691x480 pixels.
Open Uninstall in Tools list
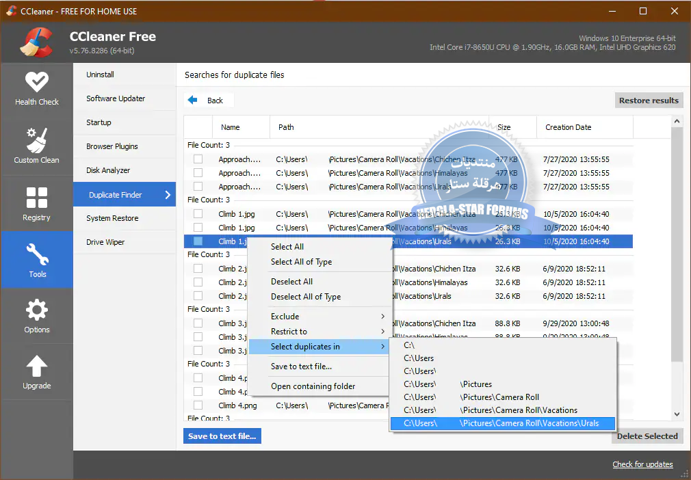coord(125,75)
